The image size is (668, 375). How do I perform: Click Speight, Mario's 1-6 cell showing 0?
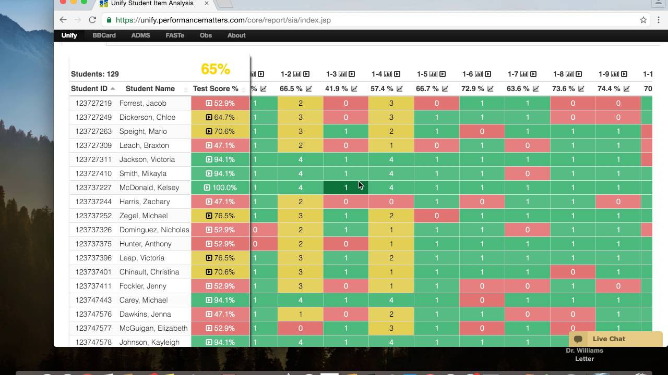pyautogui.click(x=482, y=131)
